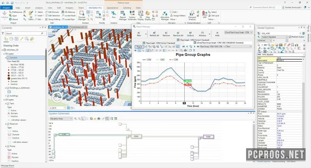Click the Report button in graph toolbar
The width and height of the screenshot is (311, 168).
(139, 47)
